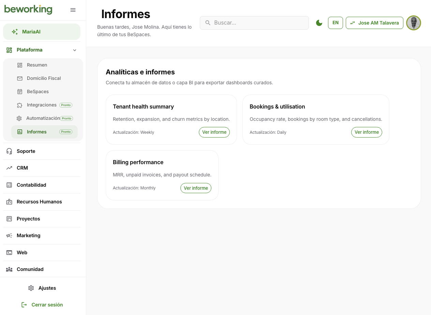Click the Comunidad people icon

point(9,269)
